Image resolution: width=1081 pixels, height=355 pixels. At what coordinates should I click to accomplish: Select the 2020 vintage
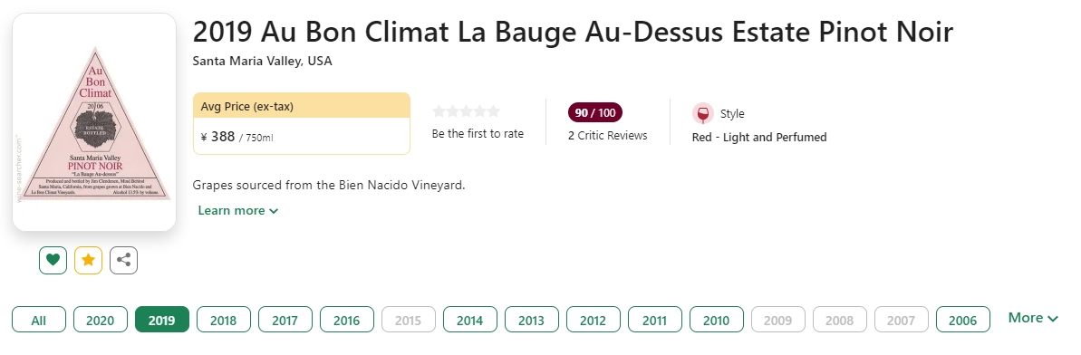tap(101, 320)
